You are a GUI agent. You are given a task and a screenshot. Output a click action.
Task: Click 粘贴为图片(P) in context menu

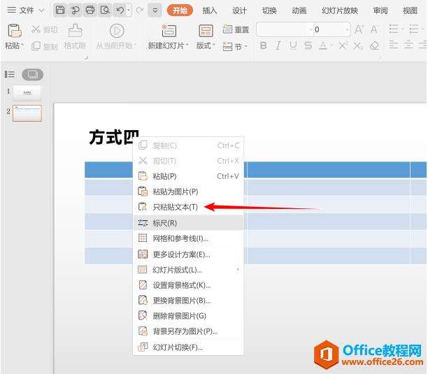pos(188,192)
